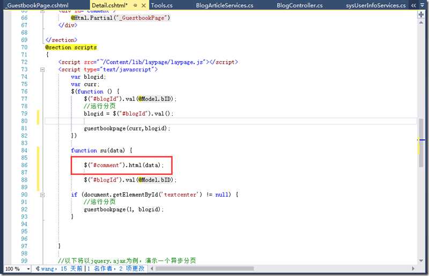Screen dimensions: 429x276
Task: Click 'textcenter' string on line 90
Action: click(180, 195)
